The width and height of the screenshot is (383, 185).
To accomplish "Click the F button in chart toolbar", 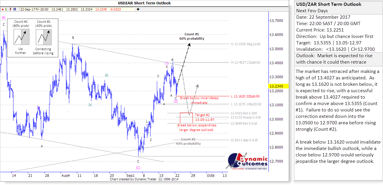I will (x=11, y=9).
